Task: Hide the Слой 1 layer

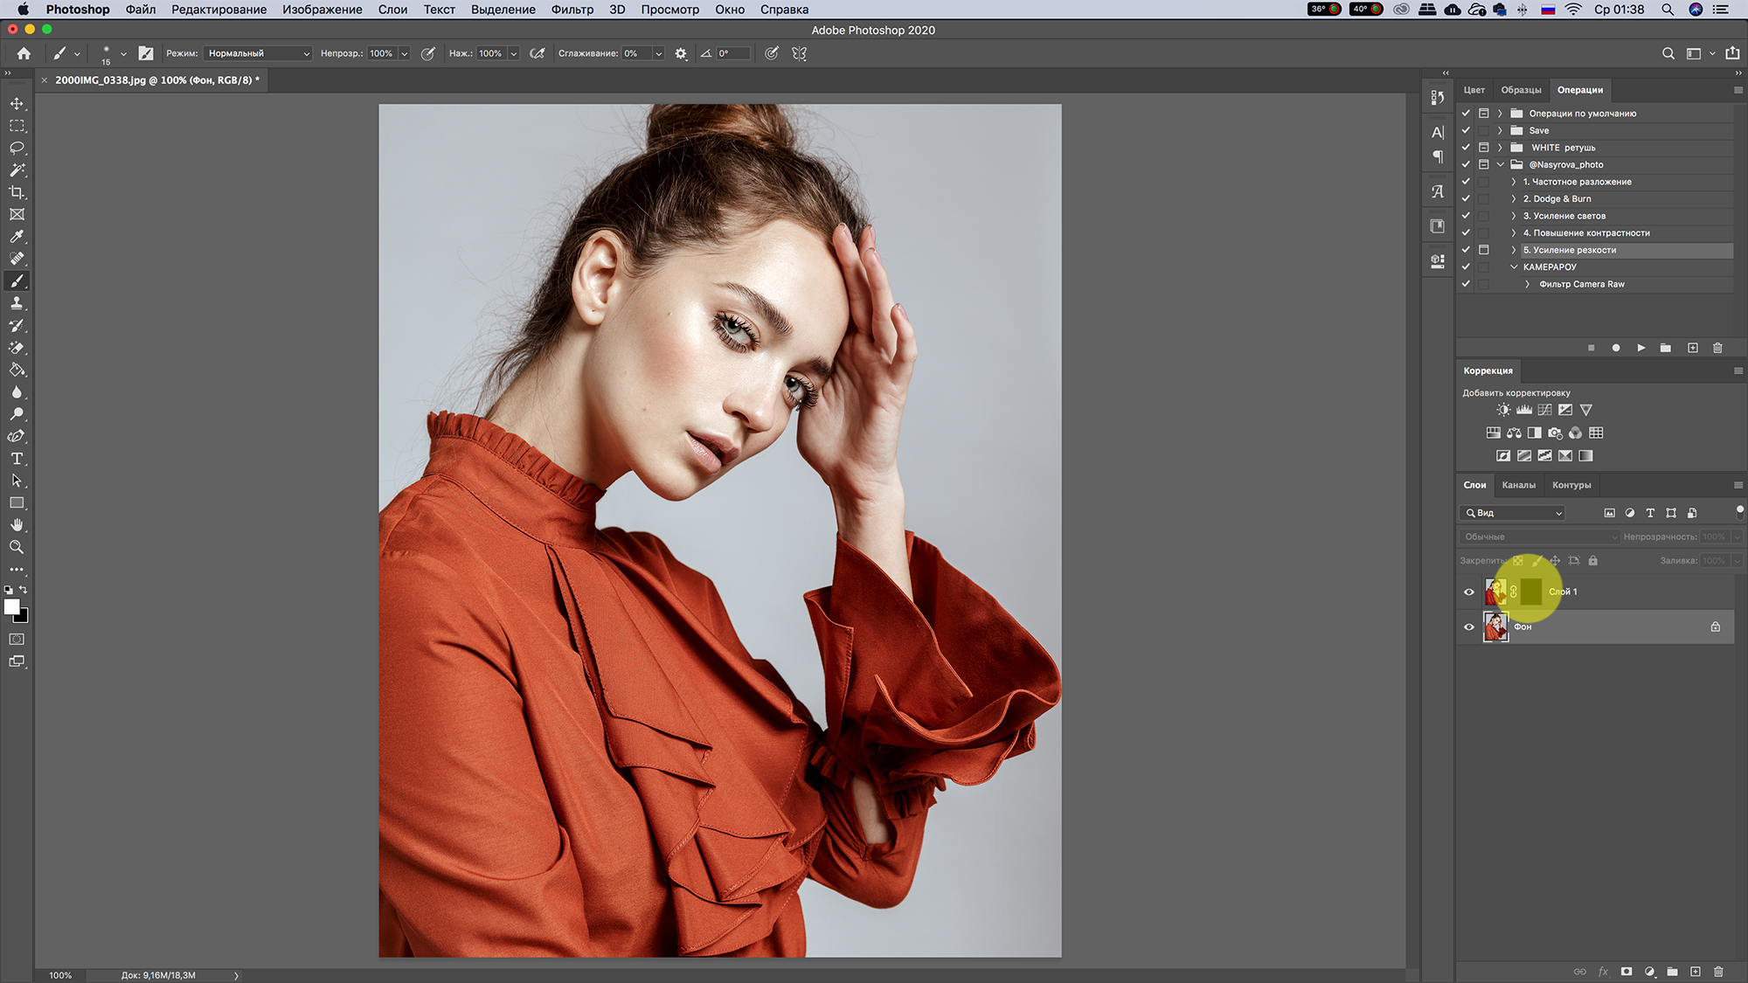Action: point(1469,592)
